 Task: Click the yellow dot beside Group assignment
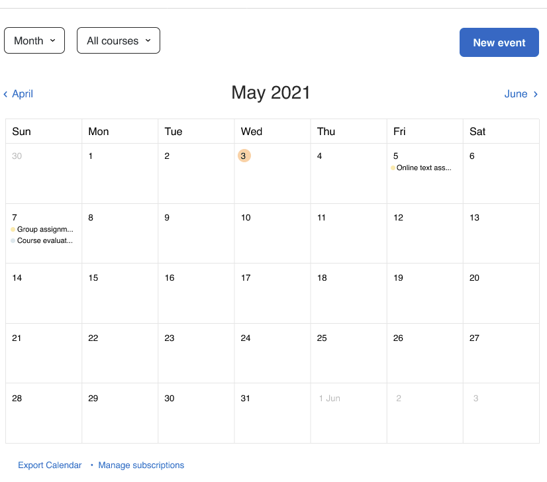(13, 229)
